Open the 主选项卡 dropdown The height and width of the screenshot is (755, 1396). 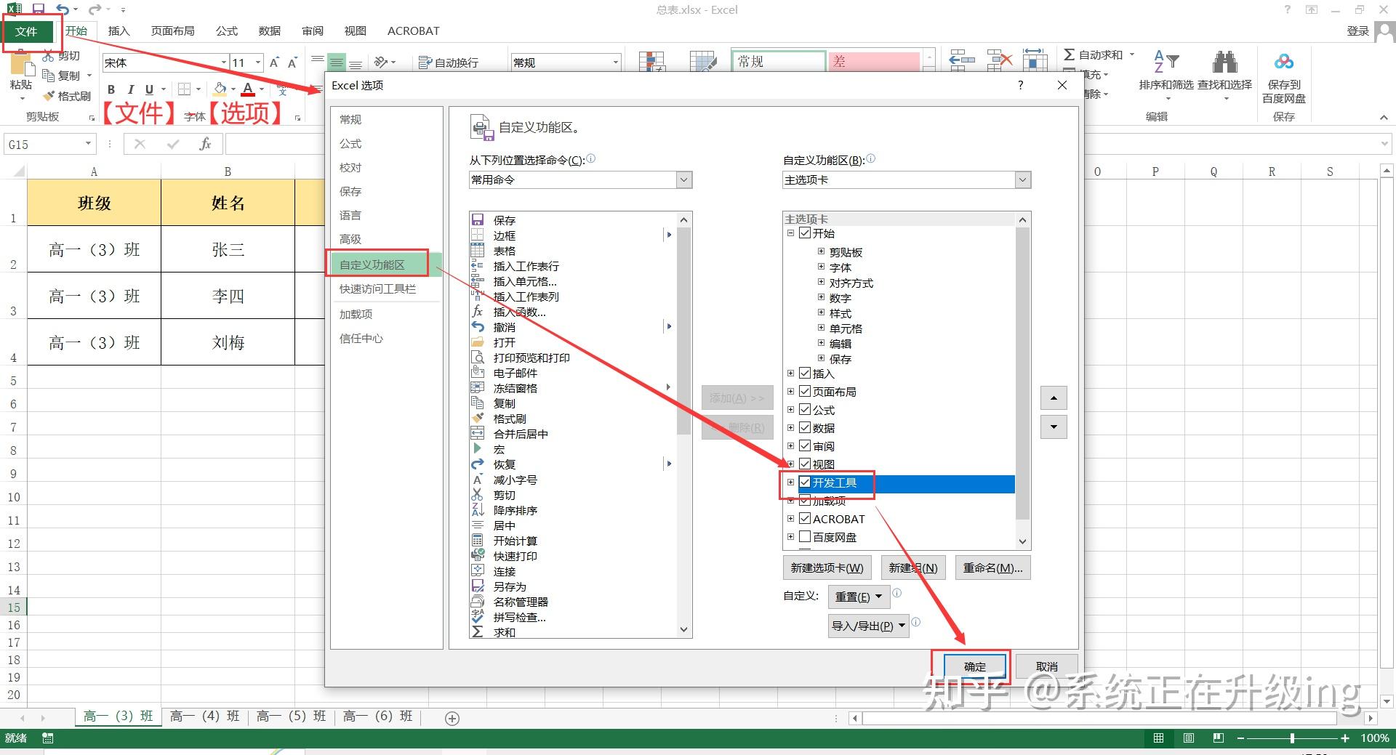tap(1022, 179)
